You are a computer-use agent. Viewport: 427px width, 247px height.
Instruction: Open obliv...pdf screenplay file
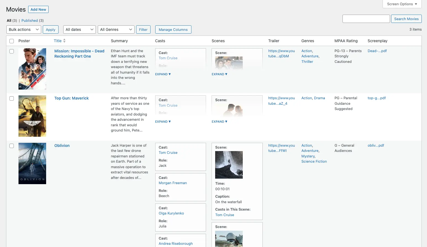click(376, 146)
